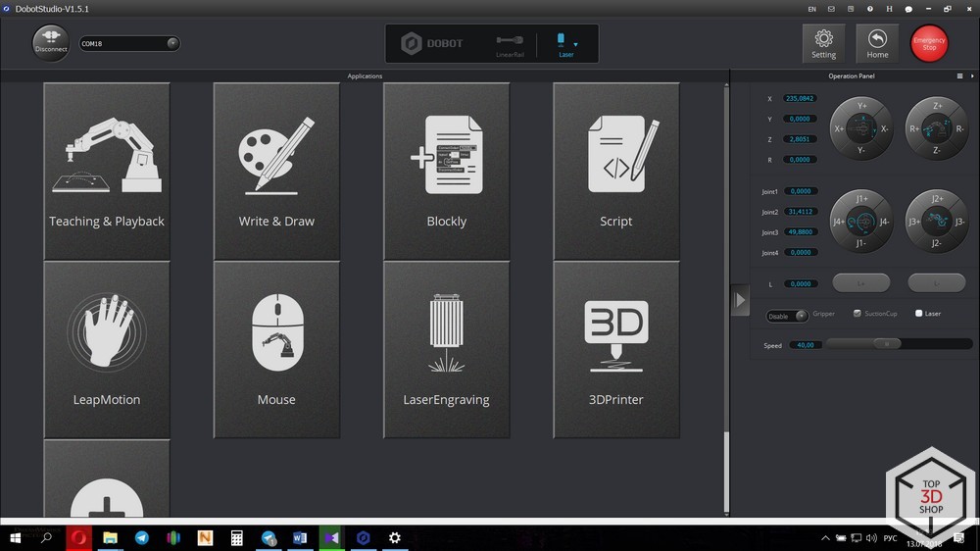Image resolution: width=980 pixels, height=551 pixels.
Task: Open the 3DPrinter application
Action: [616, 350]
